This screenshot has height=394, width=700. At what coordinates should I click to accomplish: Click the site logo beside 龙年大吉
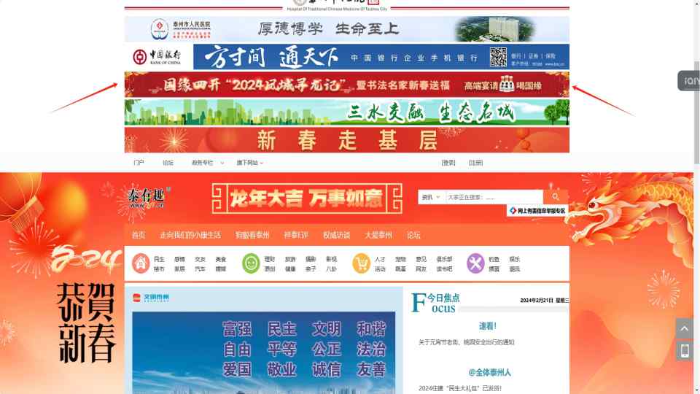pyautogui.click(x=149, y=198)
